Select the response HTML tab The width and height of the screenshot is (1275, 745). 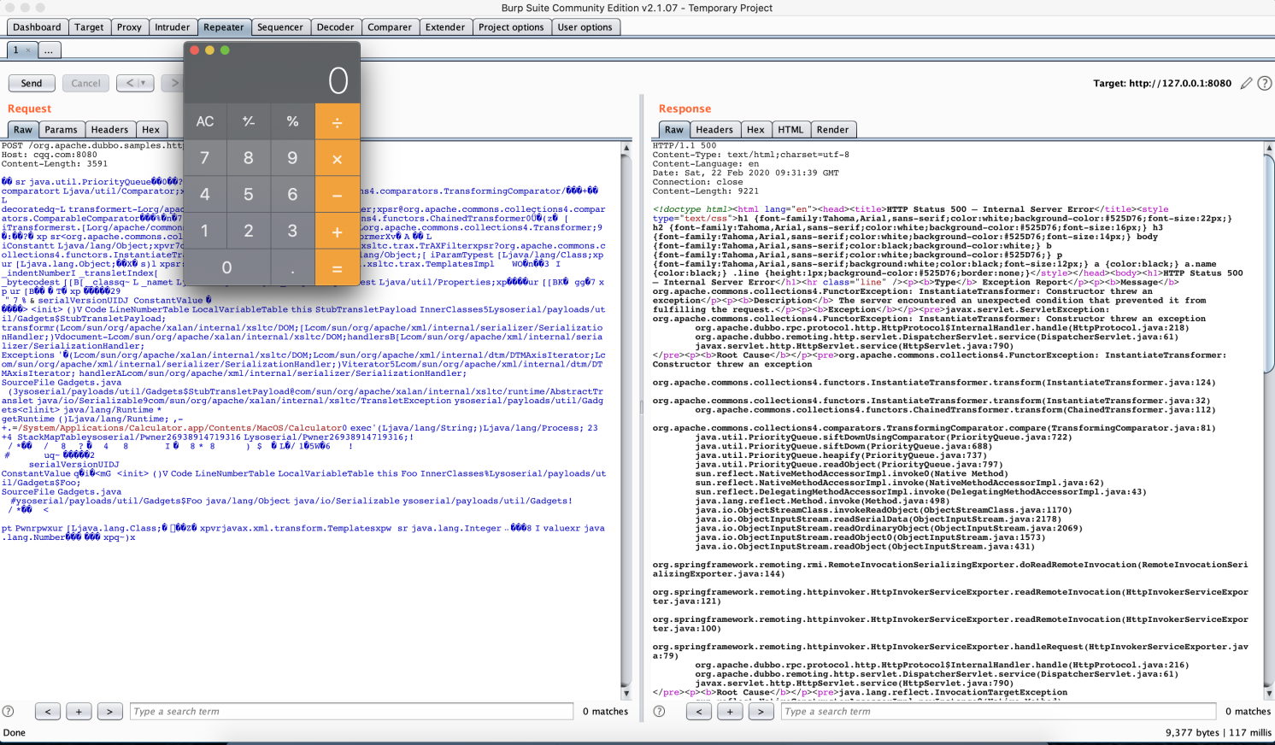[790, 130]
